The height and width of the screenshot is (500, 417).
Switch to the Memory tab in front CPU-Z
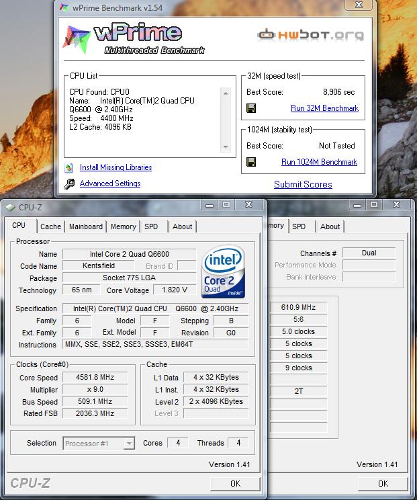(x=124, y=226)
